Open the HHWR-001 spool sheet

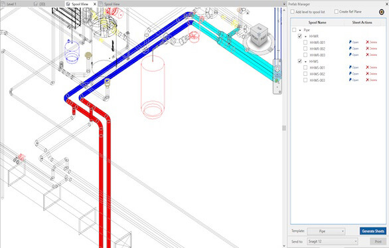(x=354, y=43)
